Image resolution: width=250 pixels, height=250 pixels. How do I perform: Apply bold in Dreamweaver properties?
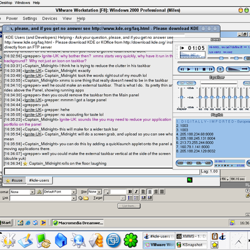130,191
